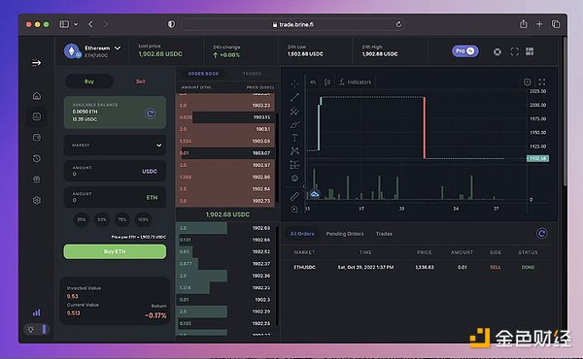Switch to the Sell tab
The height and width of the screenshot is (359, 583).
pyautogui.click(x=140, y=82)
